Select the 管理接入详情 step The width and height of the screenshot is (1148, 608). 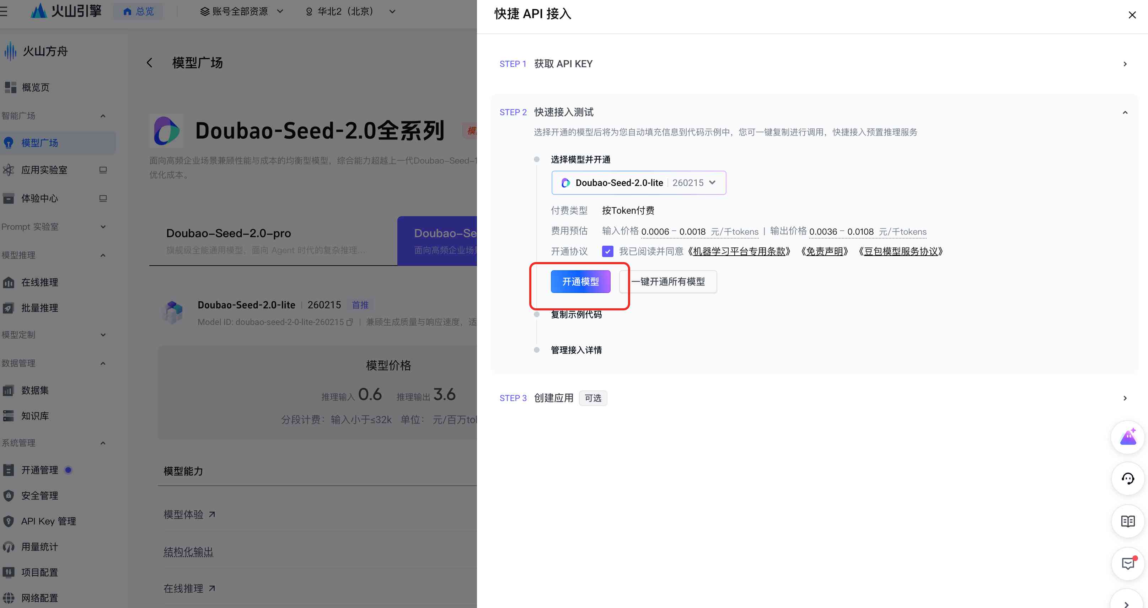coord(576,350)
